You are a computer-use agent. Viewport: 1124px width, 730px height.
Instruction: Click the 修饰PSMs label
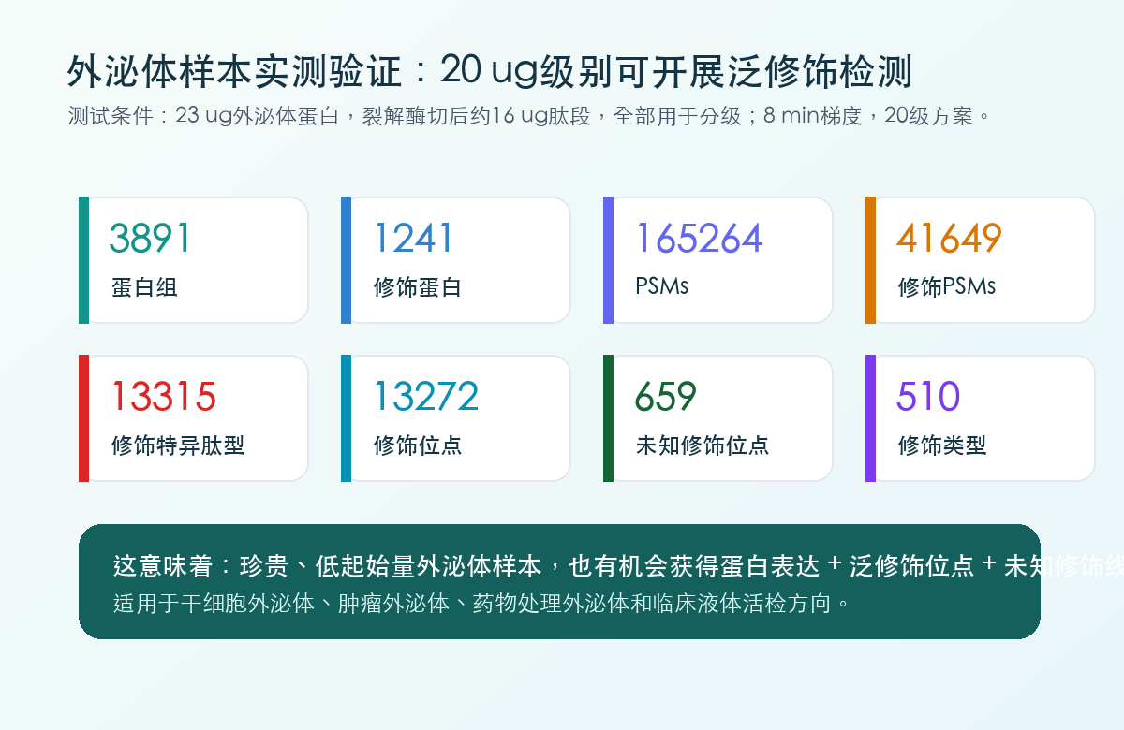pyautogui.click(x=947, y=287)
